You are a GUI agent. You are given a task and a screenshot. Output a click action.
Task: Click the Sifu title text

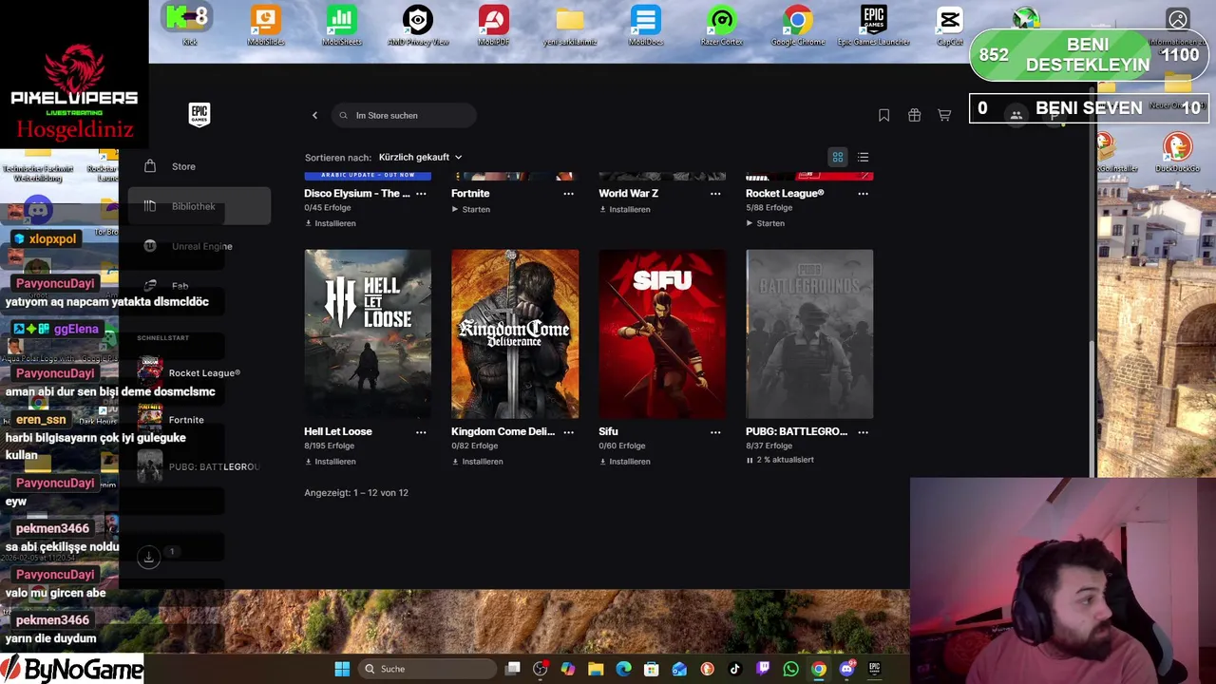tap(608, 431)
